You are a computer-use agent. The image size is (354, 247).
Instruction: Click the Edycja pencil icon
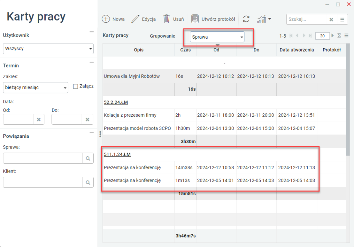[135, 19]
